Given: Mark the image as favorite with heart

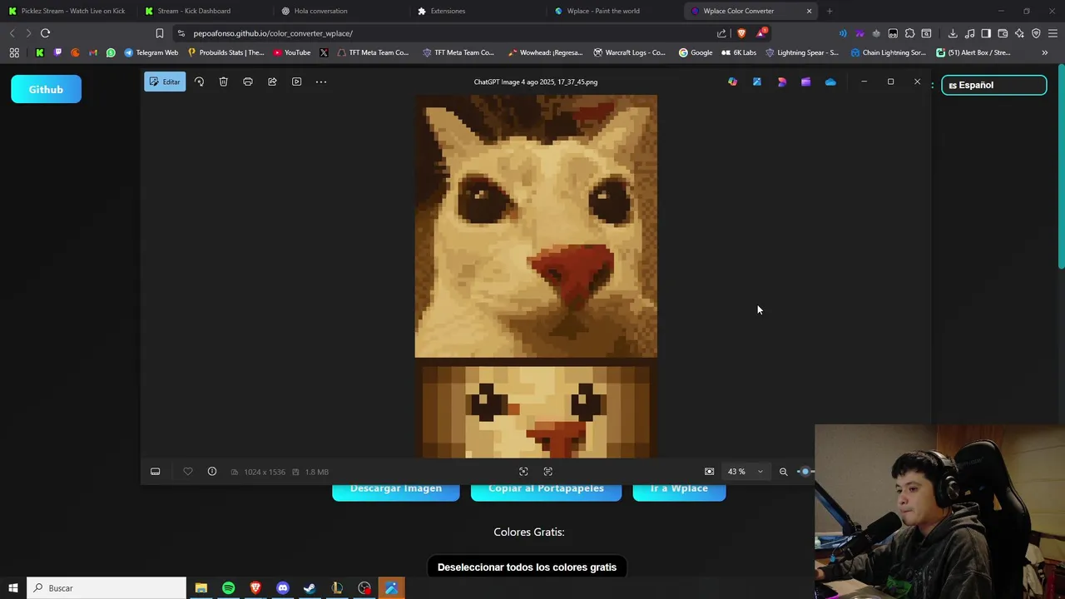Looking at the screenshot, I should 188,472.
